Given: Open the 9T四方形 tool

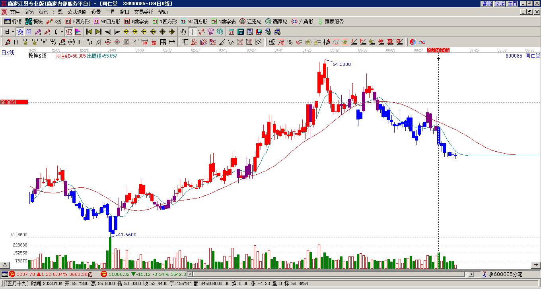Looking at the screenshot, I should (194, 21).
